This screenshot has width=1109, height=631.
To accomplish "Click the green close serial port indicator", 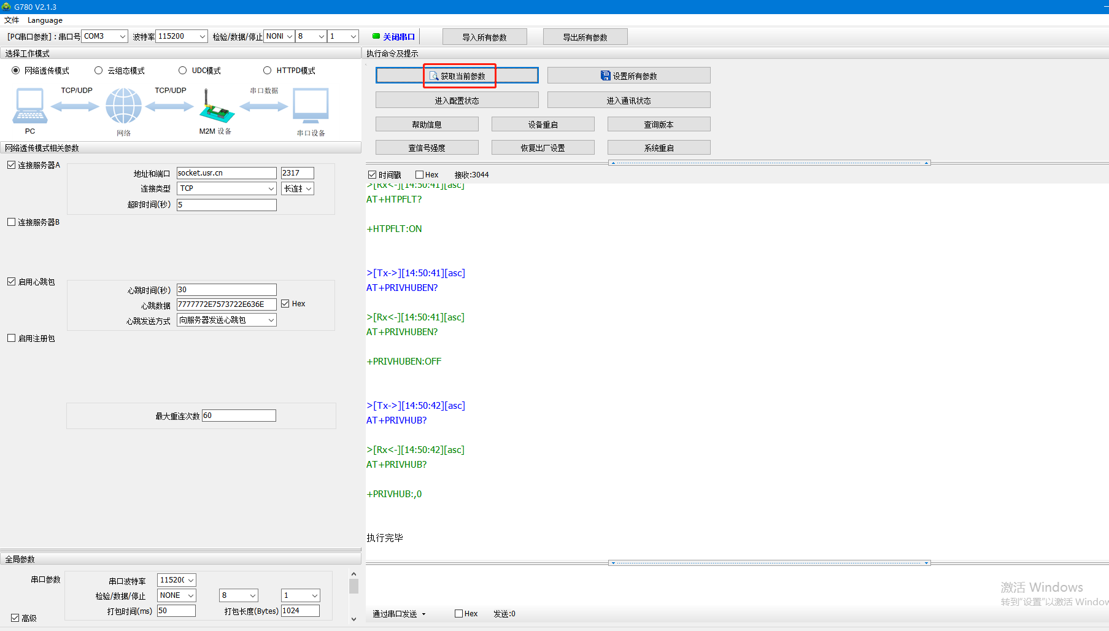I will pyautogui.click(x=376, y=36).
